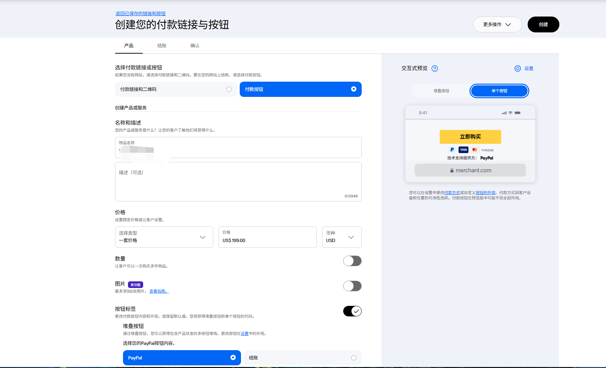Click the 选择您的PayPal按钮内容 label
Image resolution: width=606 pixels, height=368 pixels.
click(149, 343)
